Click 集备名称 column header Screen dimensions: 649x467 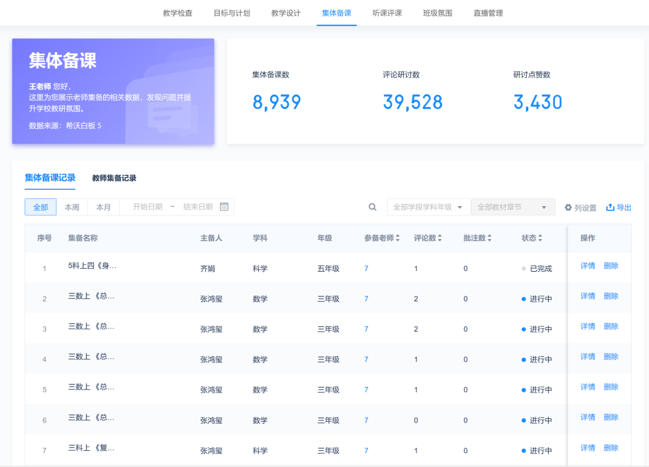pos(83,238)
